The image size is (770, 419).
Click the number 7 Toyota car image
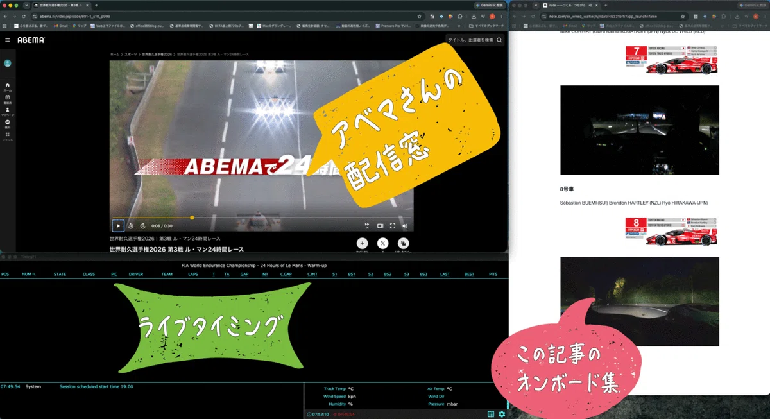671,60
